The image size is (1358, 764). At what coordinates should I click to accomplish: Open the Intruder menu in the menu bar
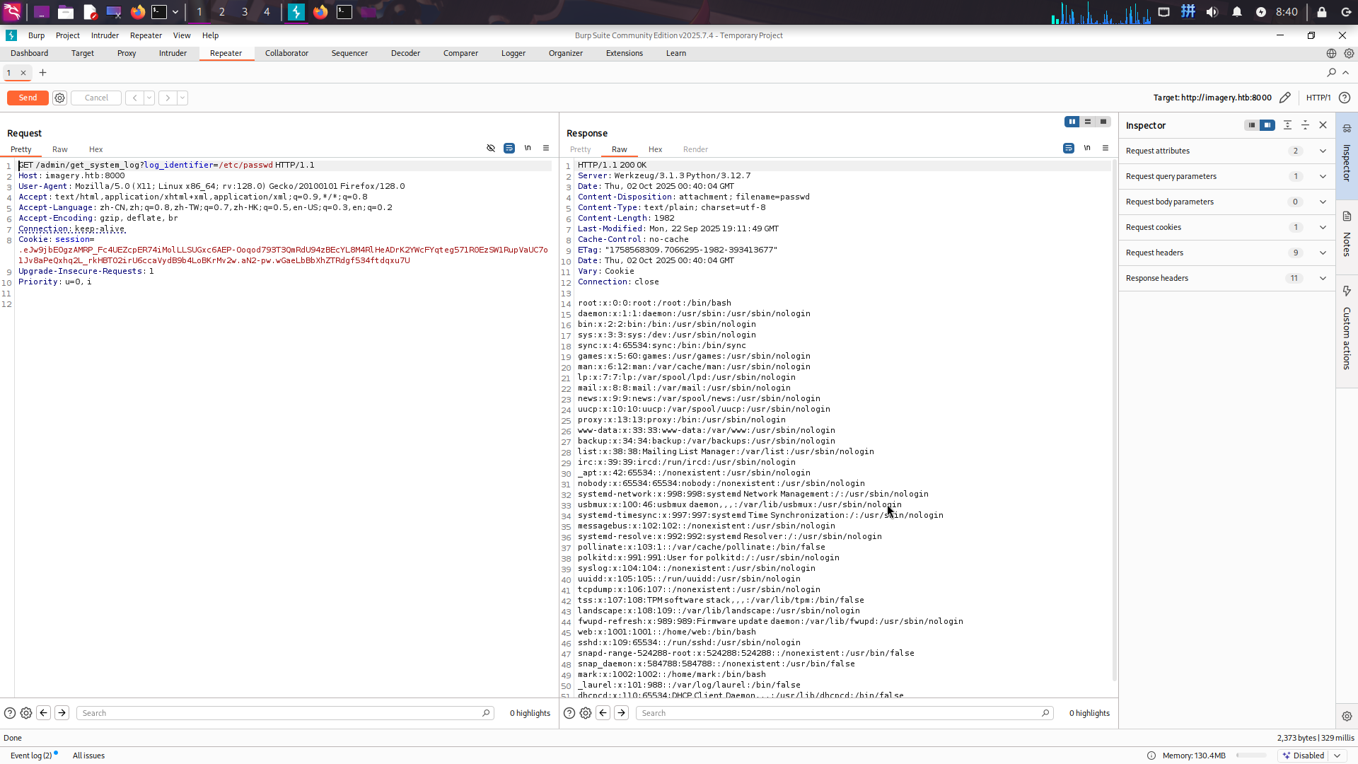tap(105, 35)
